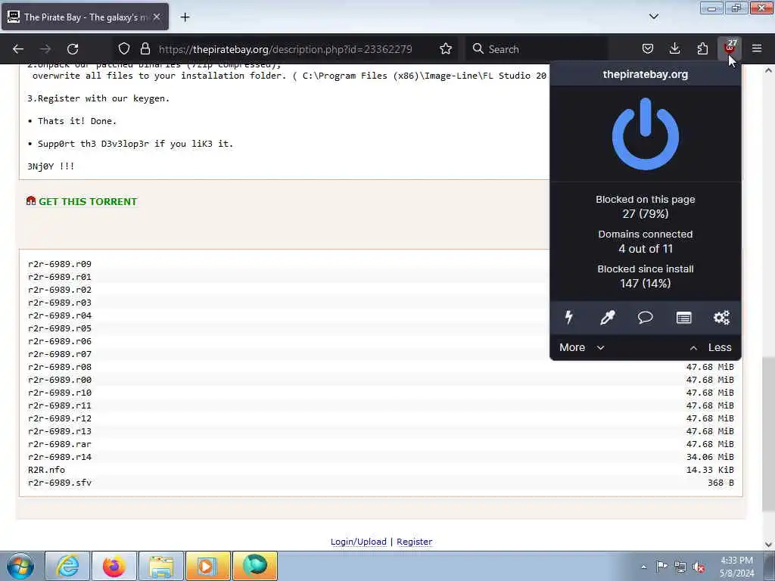
Task: Open Login/Upload link
Action: point(358,542)
